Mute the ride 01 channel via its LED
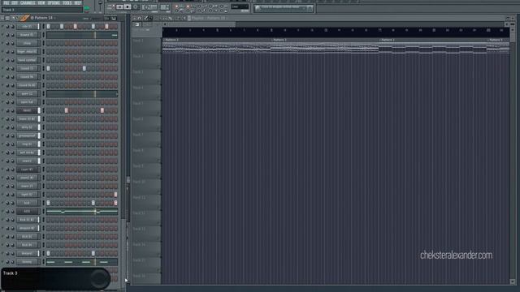The image size is (520, 292). [2, 27]
